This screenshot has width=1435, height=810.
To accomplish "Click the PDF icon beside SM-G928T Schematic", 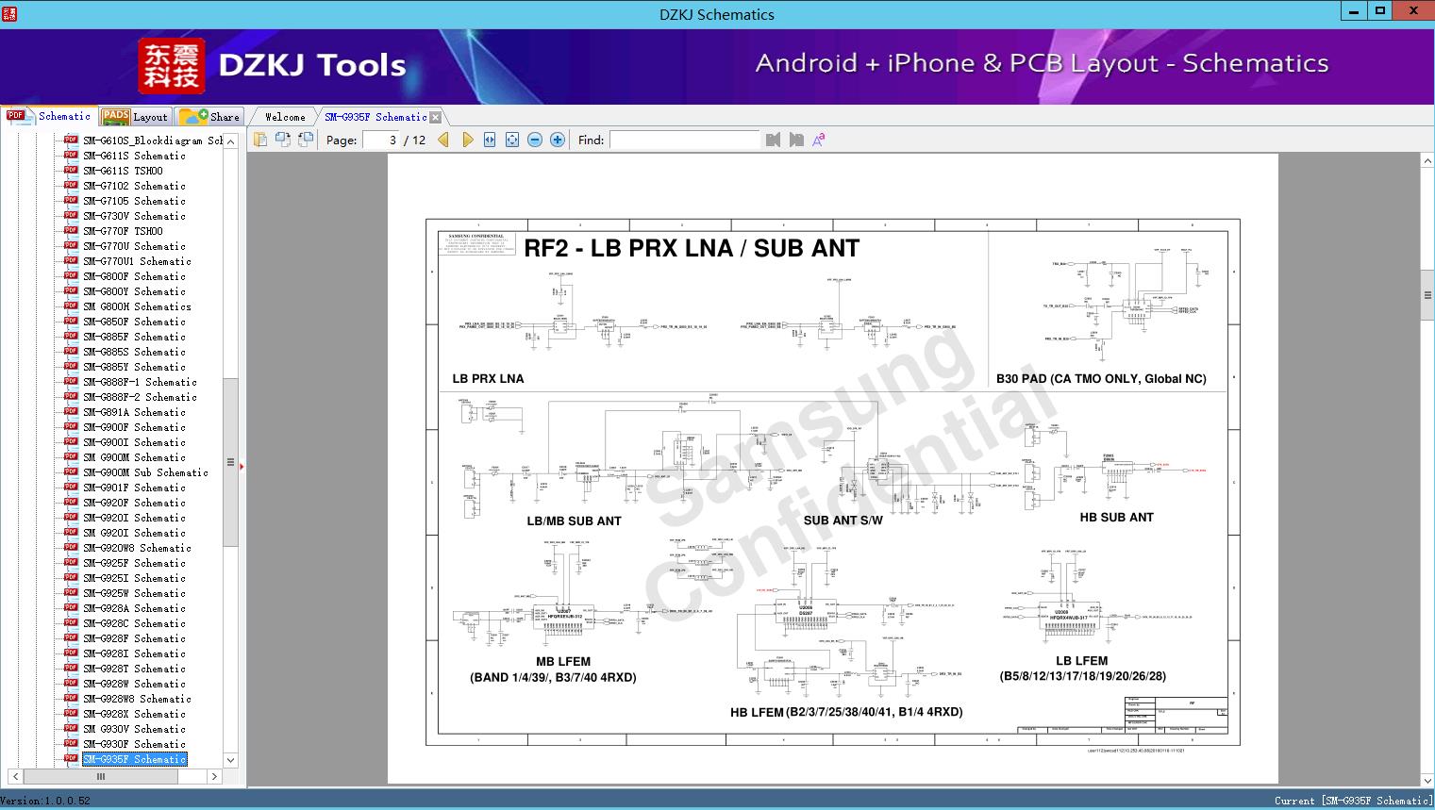I will (x=71, y=668).
